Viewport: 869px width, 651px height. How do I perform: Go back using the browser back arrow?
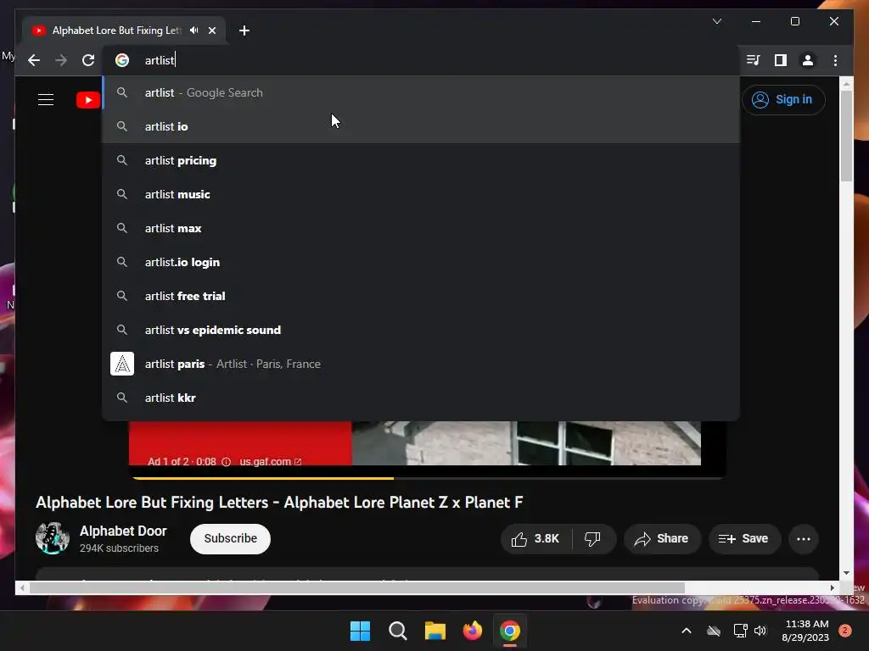(34, 60)
